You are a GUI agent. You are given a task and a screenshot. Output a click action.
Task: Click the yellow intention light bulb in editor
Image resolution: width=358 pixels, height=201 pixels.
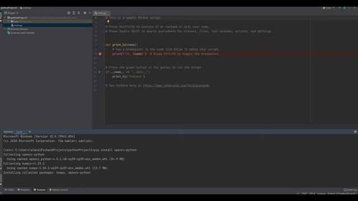click(108, 21)
